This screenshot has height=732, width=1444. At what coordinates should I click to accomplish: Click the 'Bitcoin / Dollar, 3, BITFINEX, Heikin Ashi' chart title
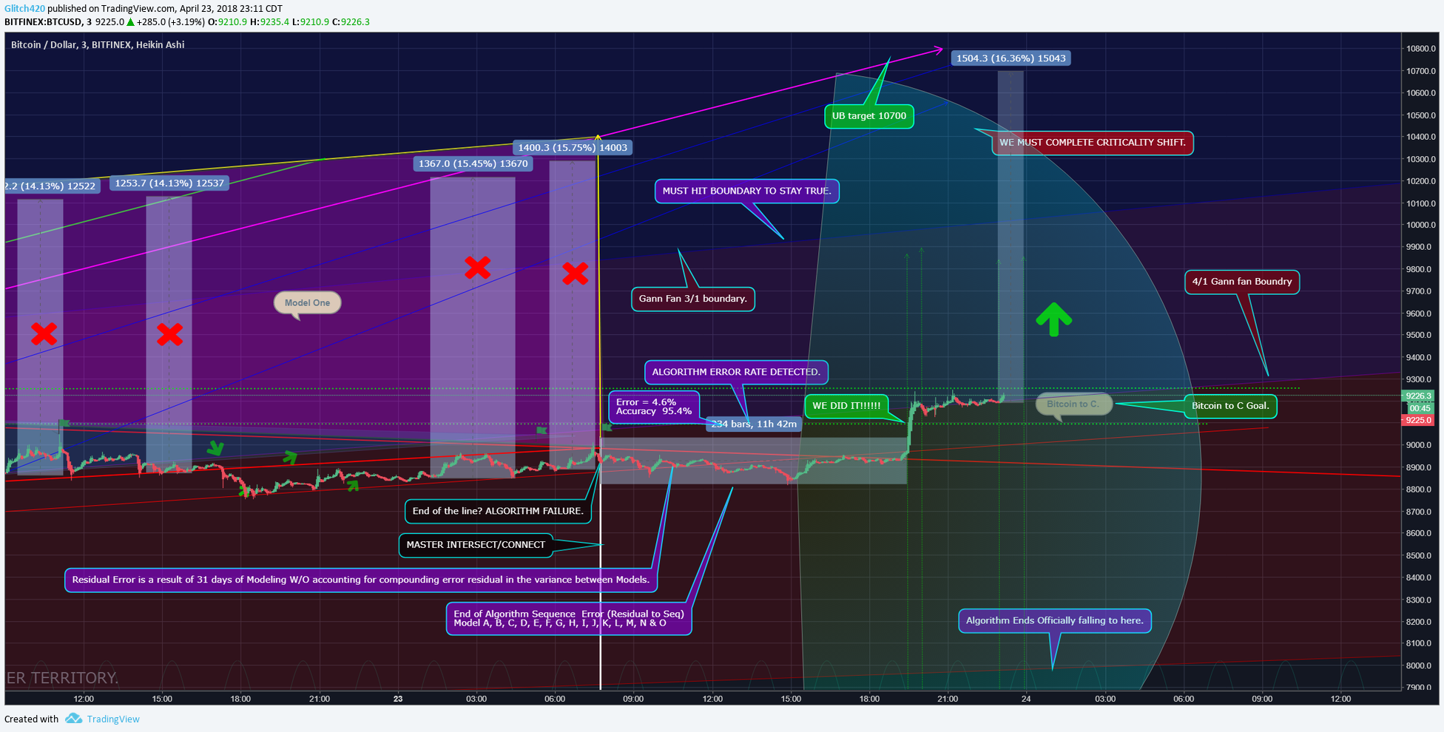(98, 45)
